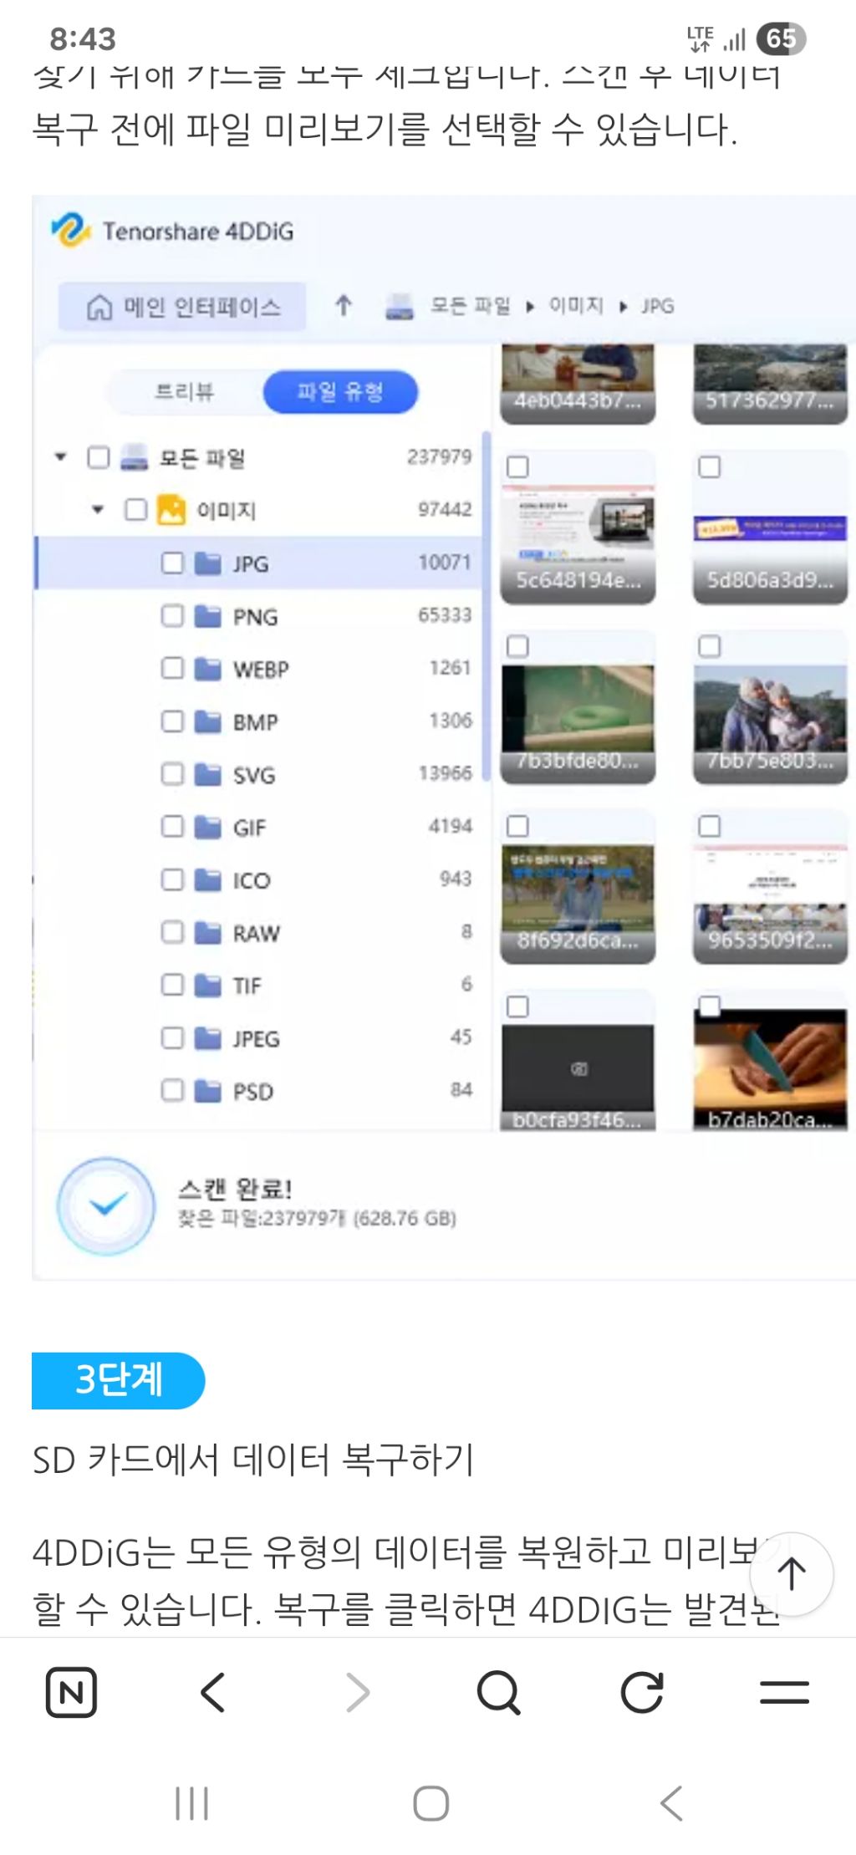This screenshot has height=1855, width=856.
Task: Click the BMP folder icon
Action: tap(207, 721)
